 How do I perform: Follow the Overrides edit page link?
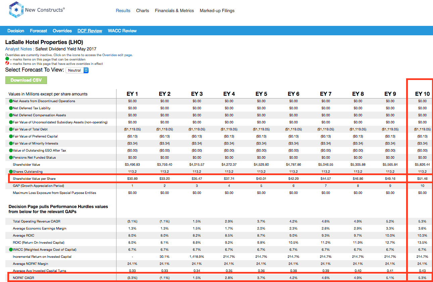pos(117,55)
